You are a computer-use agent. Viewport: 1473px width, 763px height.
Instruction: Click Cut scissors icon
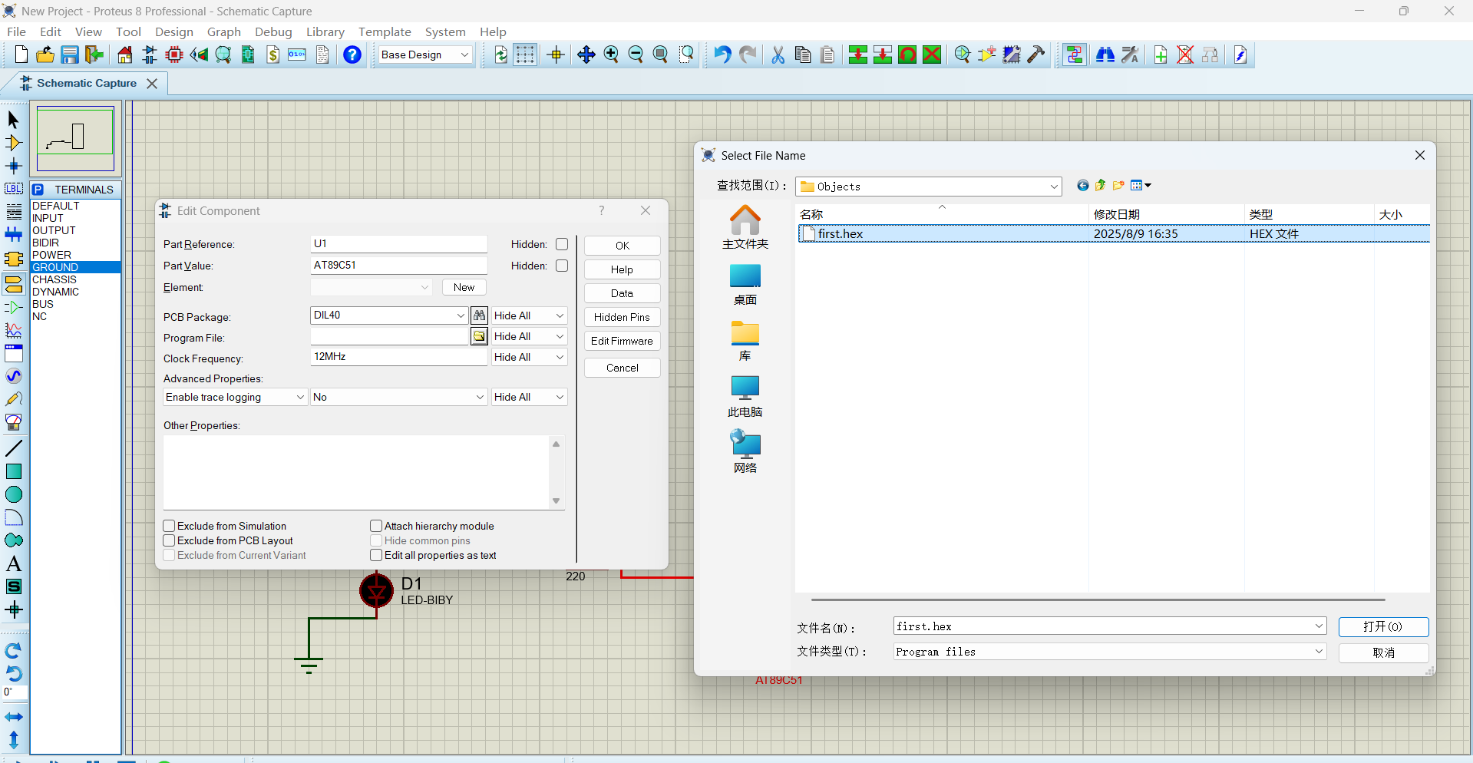coord(778,54)
